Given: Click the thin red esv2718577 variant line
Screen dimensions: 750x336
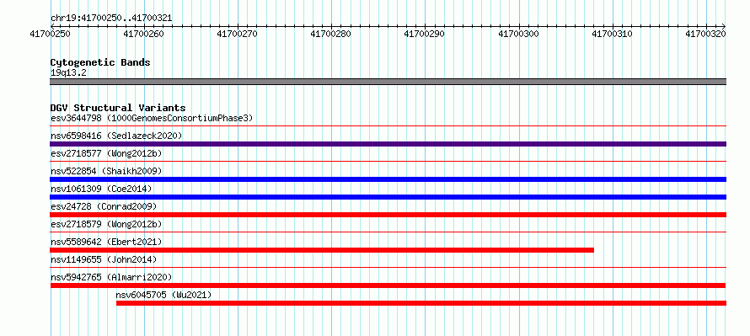Looking at the screenshot, I should click(x=388, y=162).
